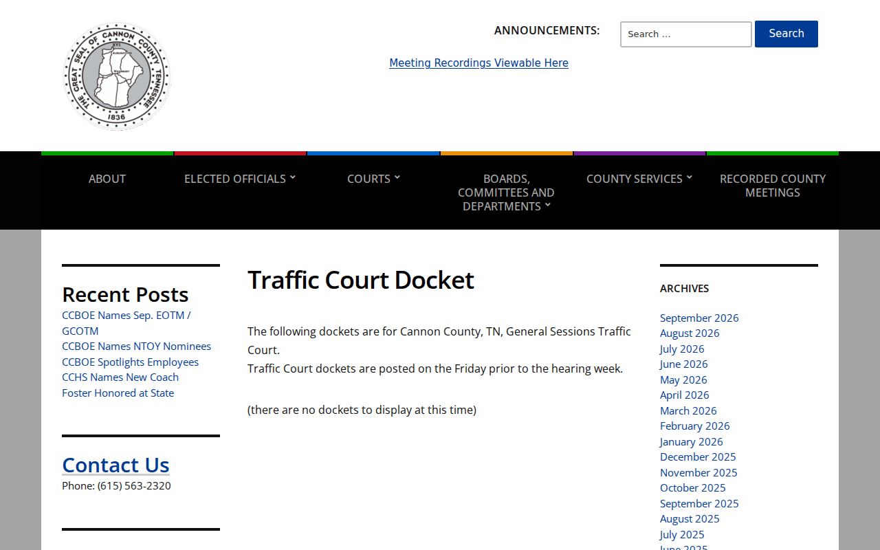Click the Traffic Court Docket page title
The image size is (880, 550).
(x=361, y=280)
